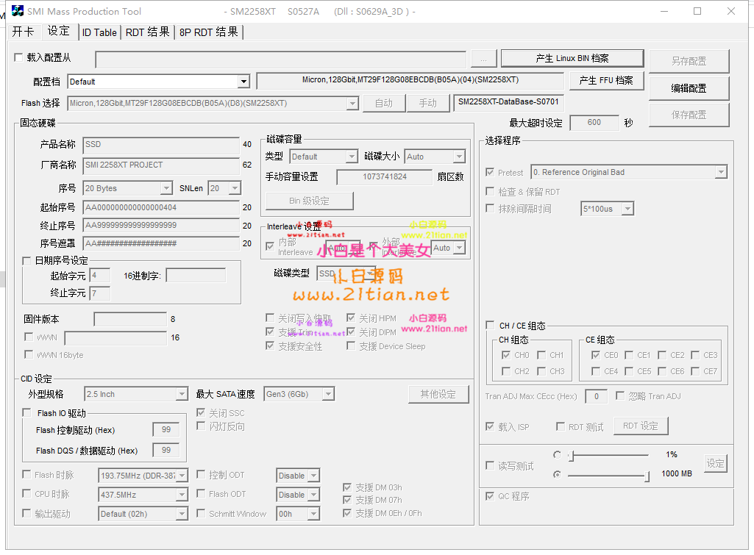Viewport: 754px width, 555px height.
Task: Toggle the 支援安全性 checkbox
Action: (270, 346)
